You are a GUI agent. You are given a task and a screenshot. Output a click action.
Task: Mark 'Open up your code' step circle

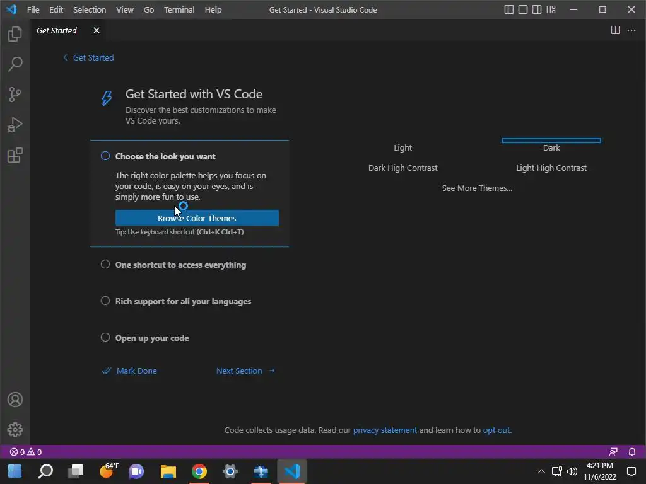pos(105,338)
